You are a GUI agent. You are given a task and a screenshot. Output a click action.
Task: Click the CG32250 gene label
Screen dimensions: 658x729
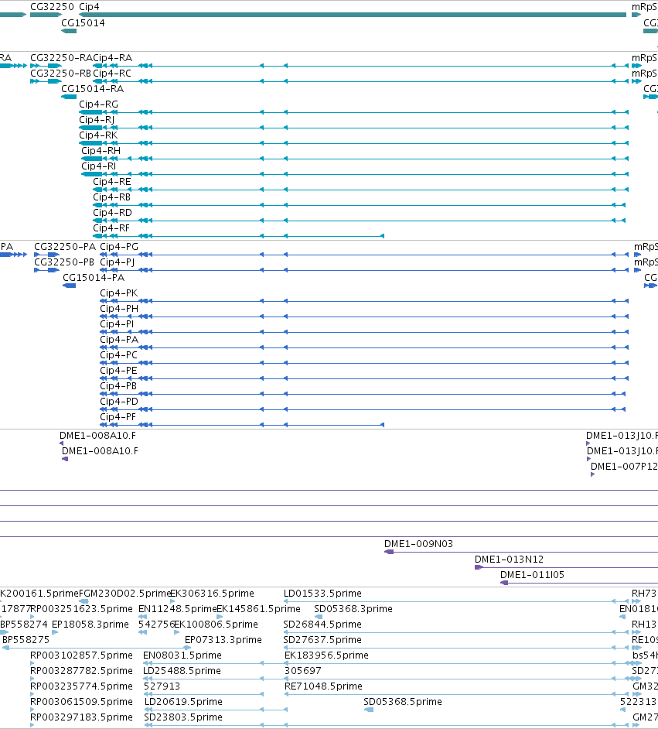(x=52, y=7)
